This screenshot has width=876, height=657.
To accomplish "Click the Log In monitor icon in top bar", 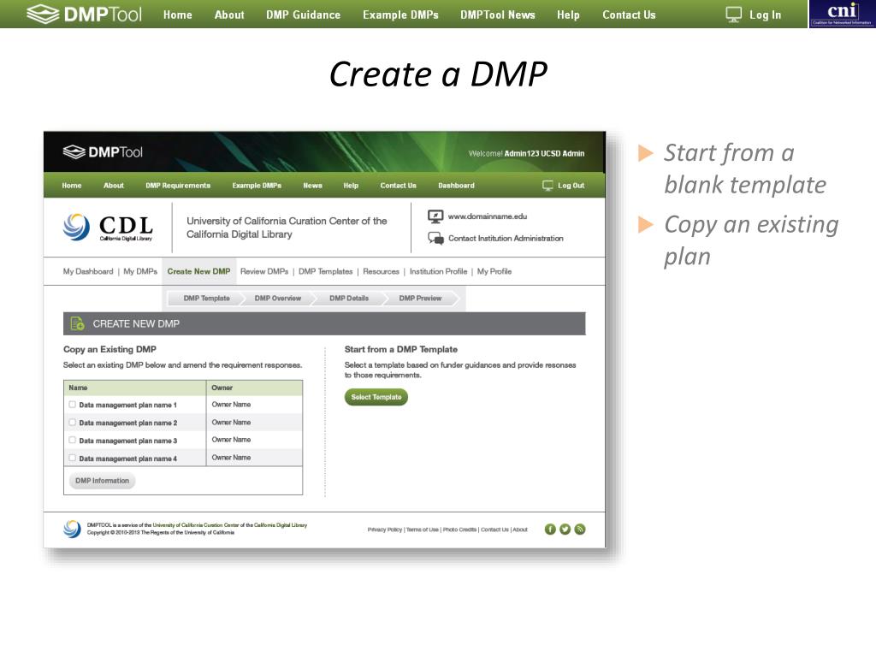I will (x=733, y=15).
